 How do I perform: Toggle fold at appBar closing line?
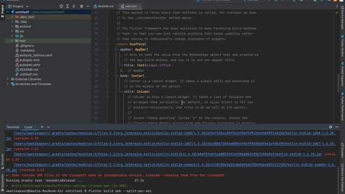click(x=107, y=71)
